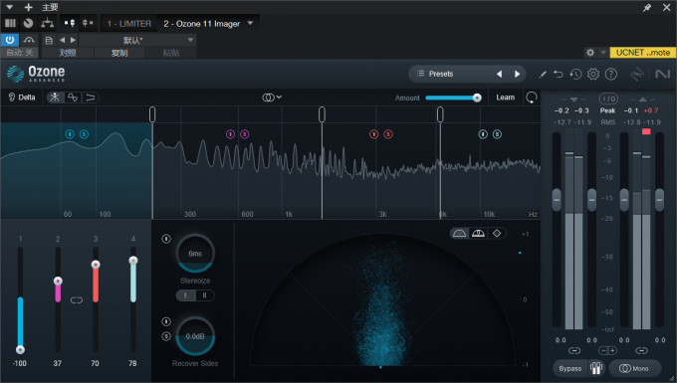Viewport: 677px width, 383px height.
Task: Open Ozone options gear icon
Action: tap(593, 75)
